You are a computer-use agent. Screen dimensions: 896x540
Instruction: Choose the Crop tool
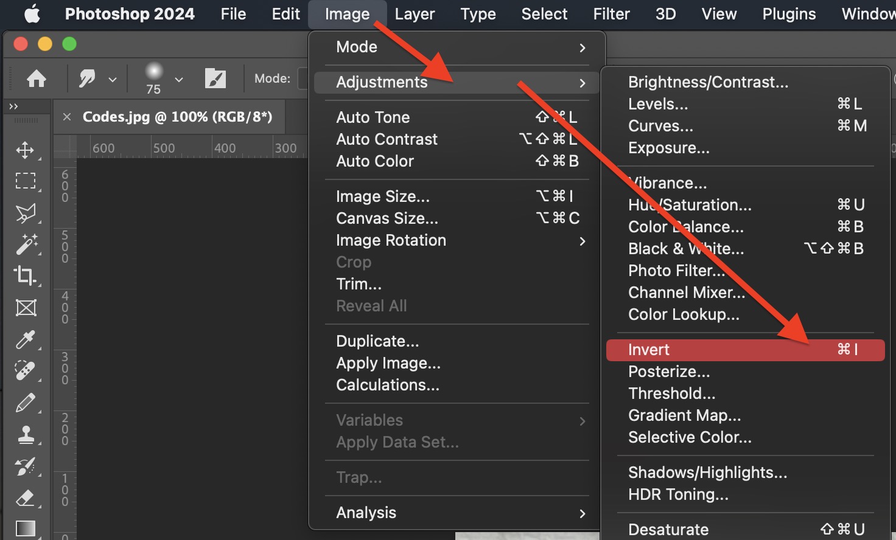pyautogui.click(x=25, y=275)
